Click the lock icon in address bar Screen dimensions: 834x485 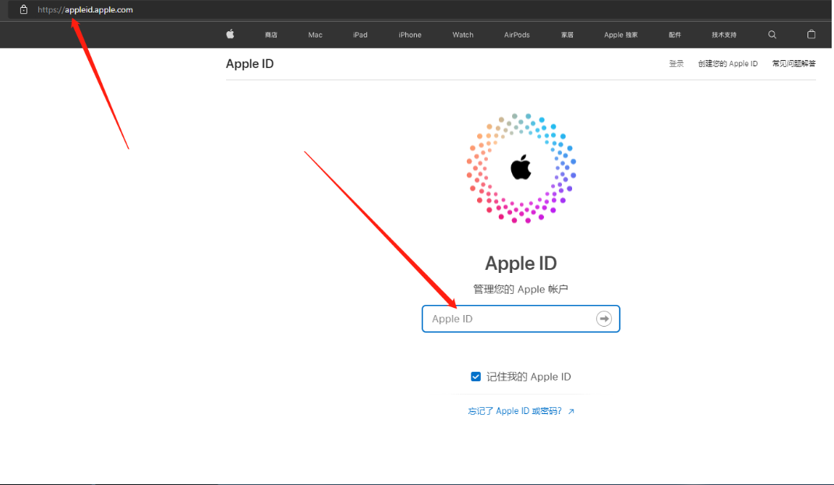pyautogui.click(x=23, y=9)
